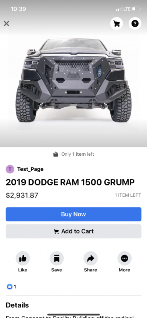The width and height of the screenshot is (147, 318).
Task: Select the Details section heading
Action: point(17,305)
